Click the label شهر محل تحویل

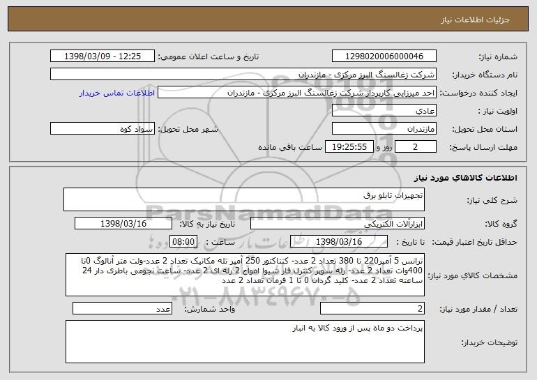pyautogui.click(x=188, y=130)
